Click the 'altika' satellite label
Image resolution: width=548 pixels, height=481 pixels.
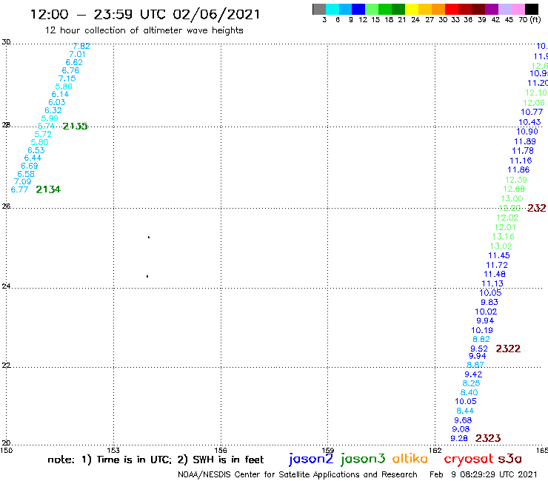pos(410,458)
